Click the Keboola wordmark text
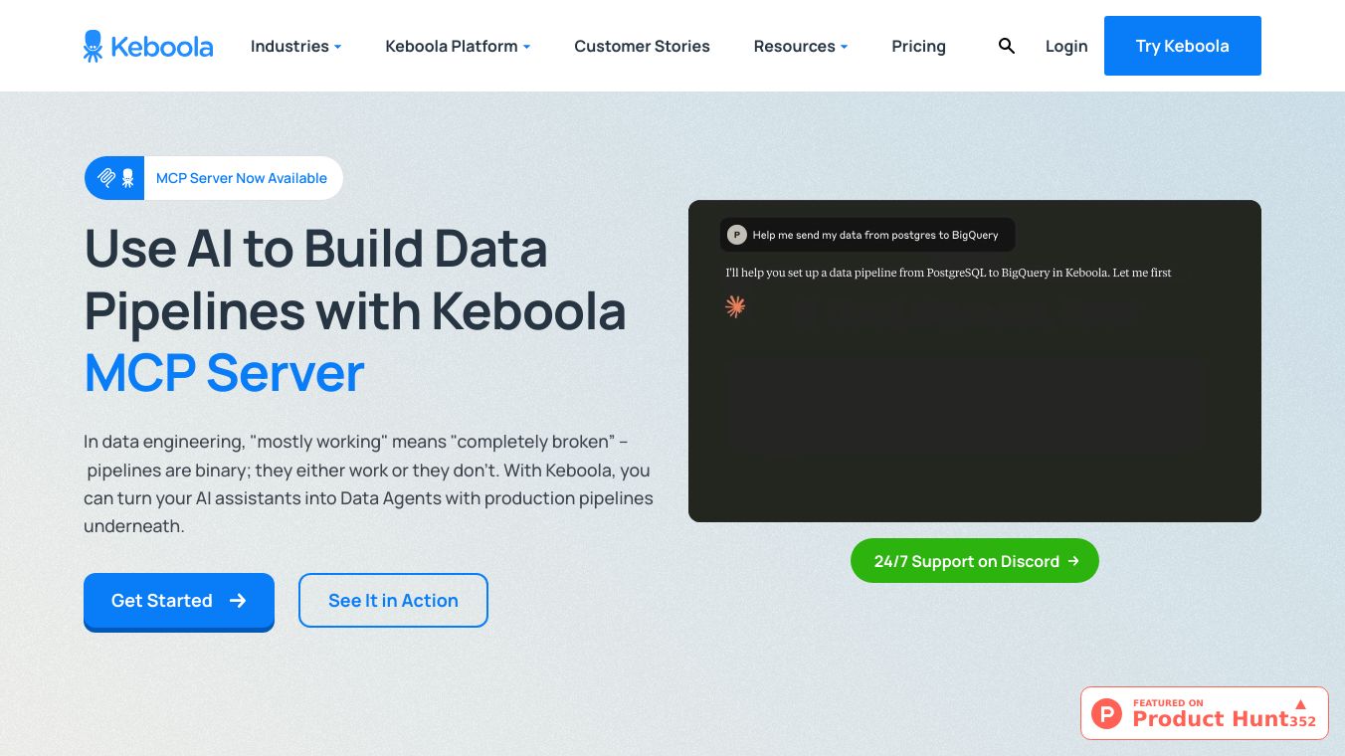Viewport: 1345px width, 756px height. 161,46
